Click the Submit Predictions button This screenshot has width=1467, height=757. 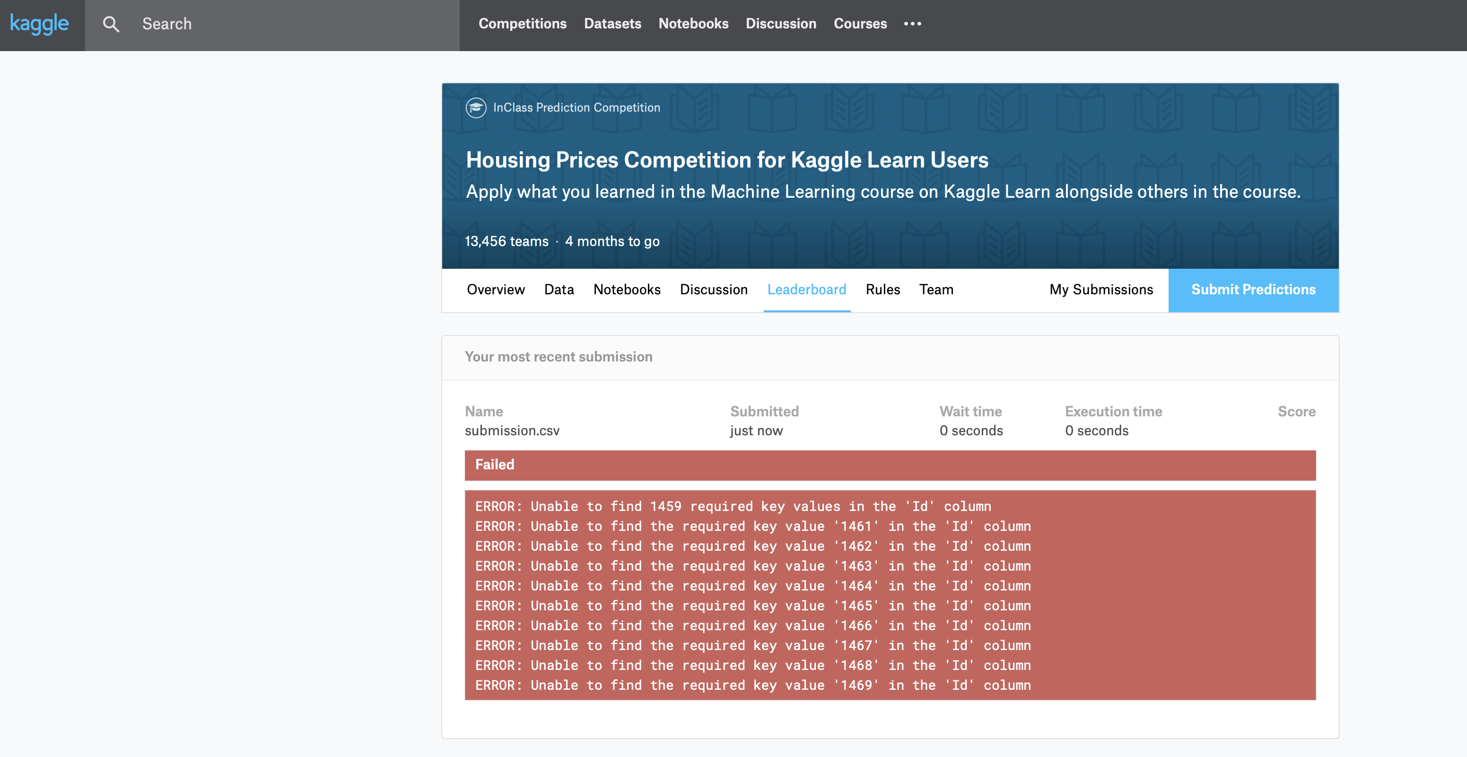(1253, 290)
